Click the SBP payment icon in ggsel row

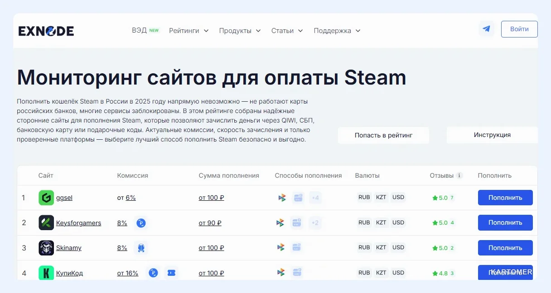pyautogui.click(x=282, y=198)
